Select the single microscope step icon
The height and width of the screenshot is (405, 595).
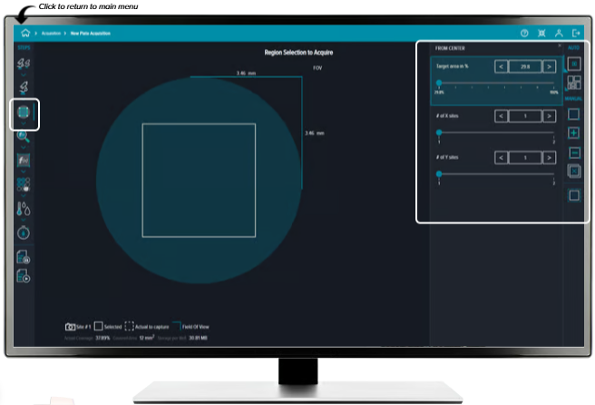24,88
